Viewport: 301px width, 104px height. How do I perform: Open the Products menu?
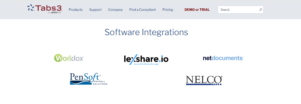click(76, 9)
